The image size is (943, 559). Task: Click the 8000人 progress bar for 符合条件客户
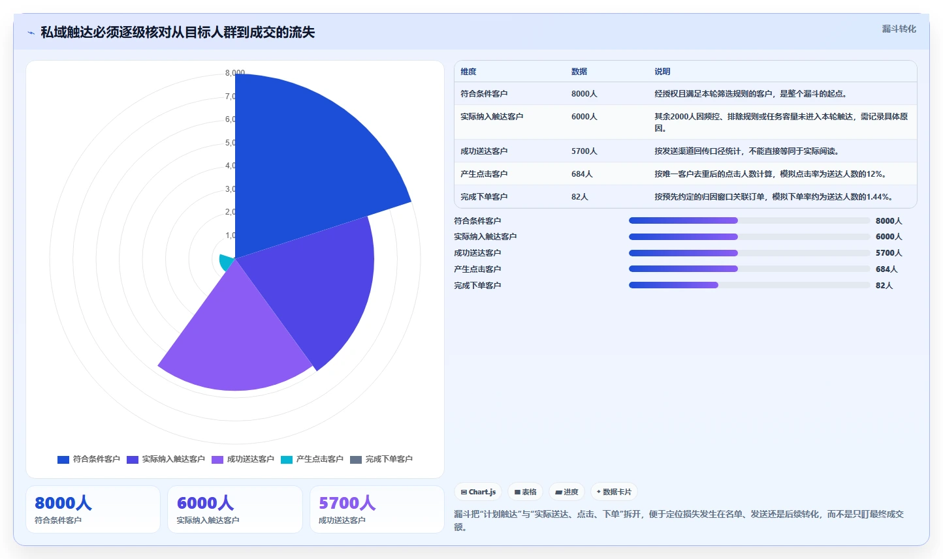(x=749, y=220)
